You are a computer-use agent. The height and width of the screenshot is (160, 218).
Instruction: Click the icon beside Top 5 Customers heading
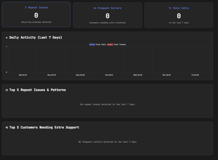7,127
